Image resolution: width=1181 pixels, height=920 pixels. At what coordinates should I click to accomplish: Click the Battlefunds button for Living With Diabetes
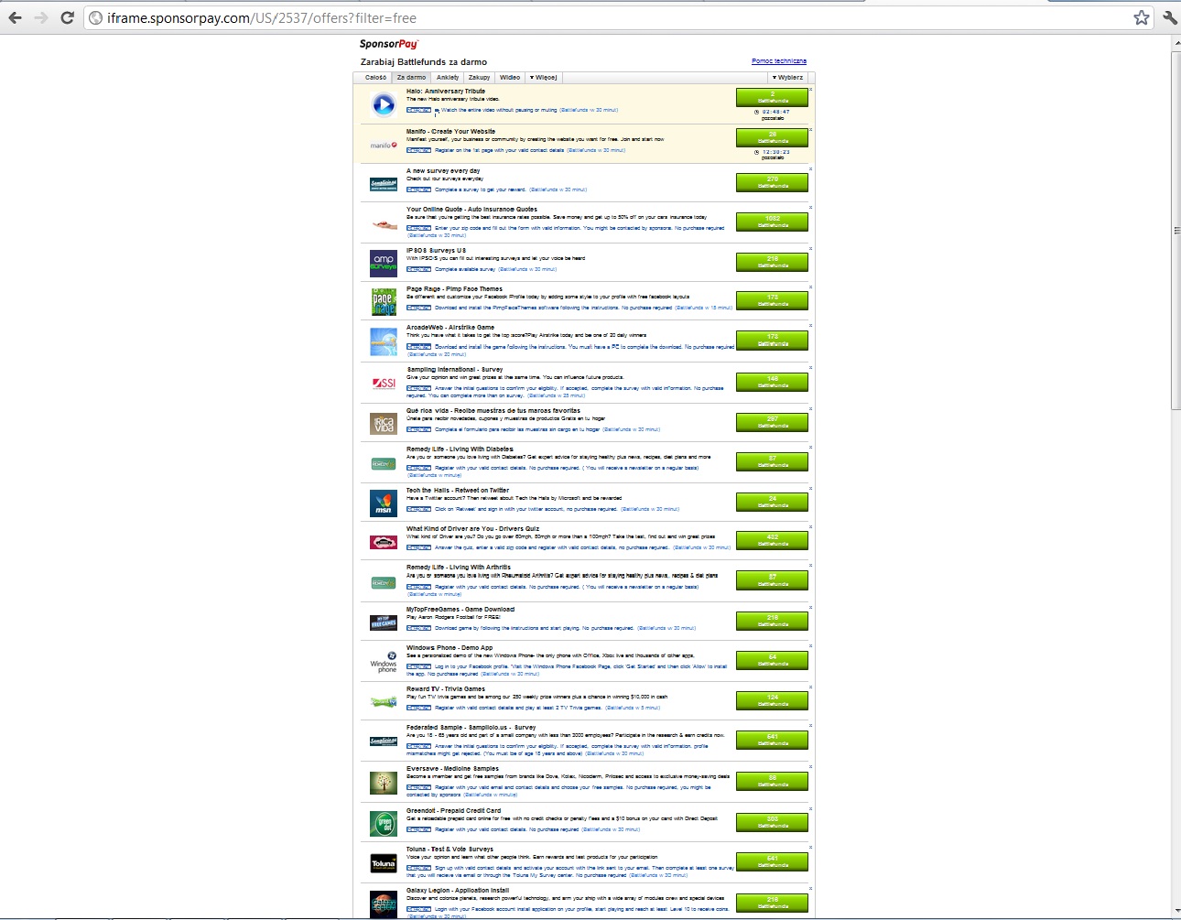coord(772,461)
